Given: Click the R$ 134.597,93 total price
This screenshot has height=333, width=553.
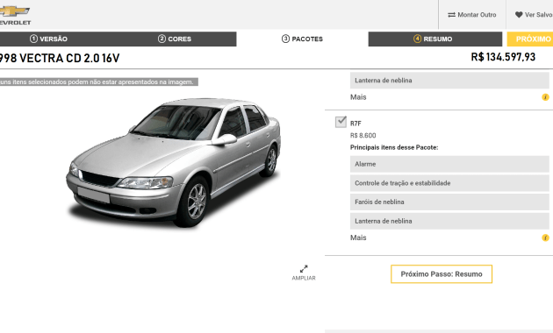Looking at the screenshot, I should click(x=503, y=57).
